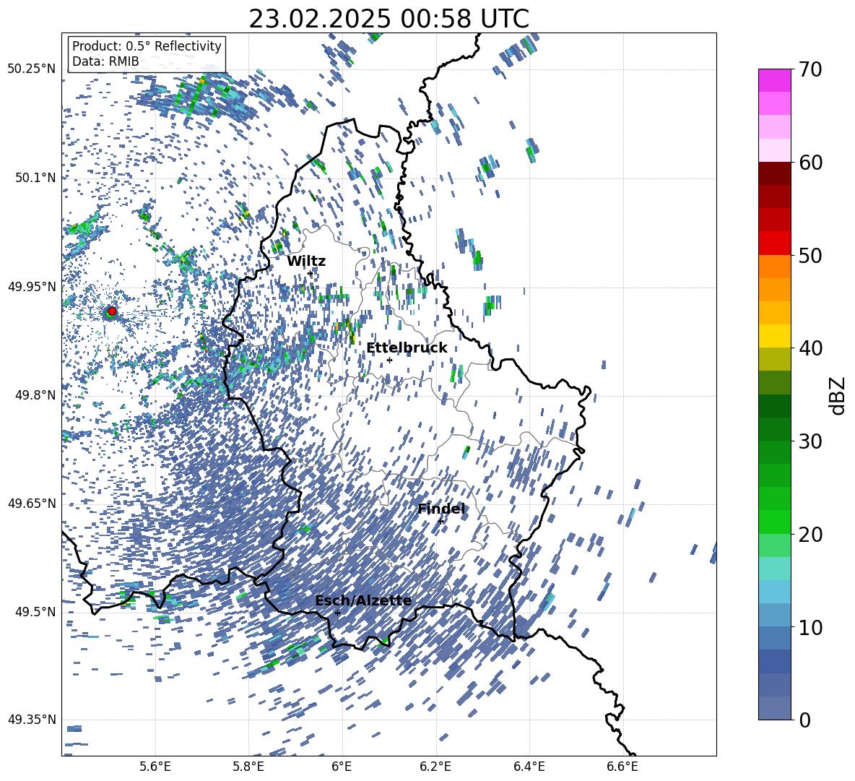Click the Product: 0.5° Reflectivity label
The height and width of the screenshot is (781, 855).
pyautogui.click(x=147, y=46)
